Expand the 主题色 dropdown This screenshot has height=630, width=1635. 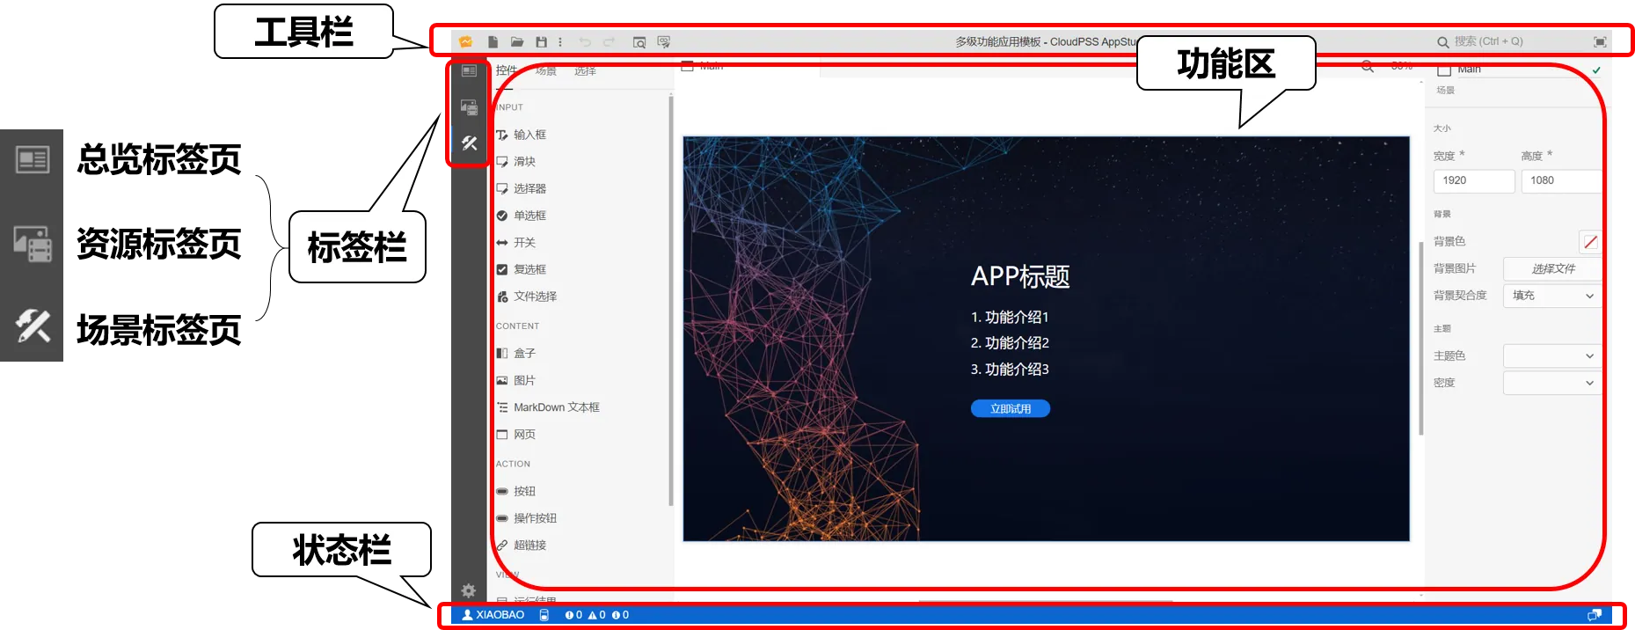click(x=1552, y=355)
